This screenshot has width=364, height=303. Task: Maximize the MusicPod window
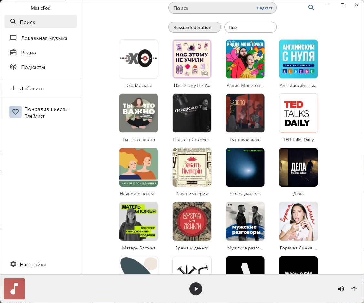[342, 5]
